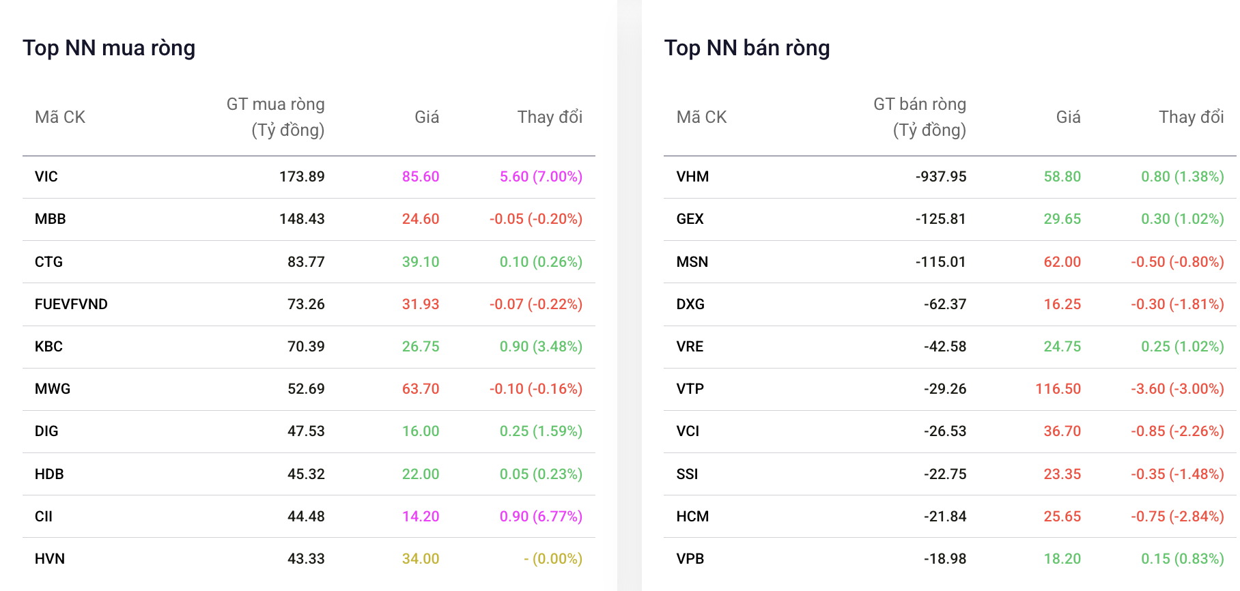Click HDB net-buy value 45.32
This screenshot has height=591, width=1240.
coord(306,474)
